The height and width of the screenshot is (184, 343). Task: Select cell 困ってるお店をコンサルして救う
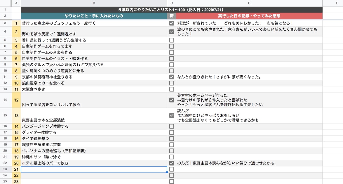pos(94,100)
